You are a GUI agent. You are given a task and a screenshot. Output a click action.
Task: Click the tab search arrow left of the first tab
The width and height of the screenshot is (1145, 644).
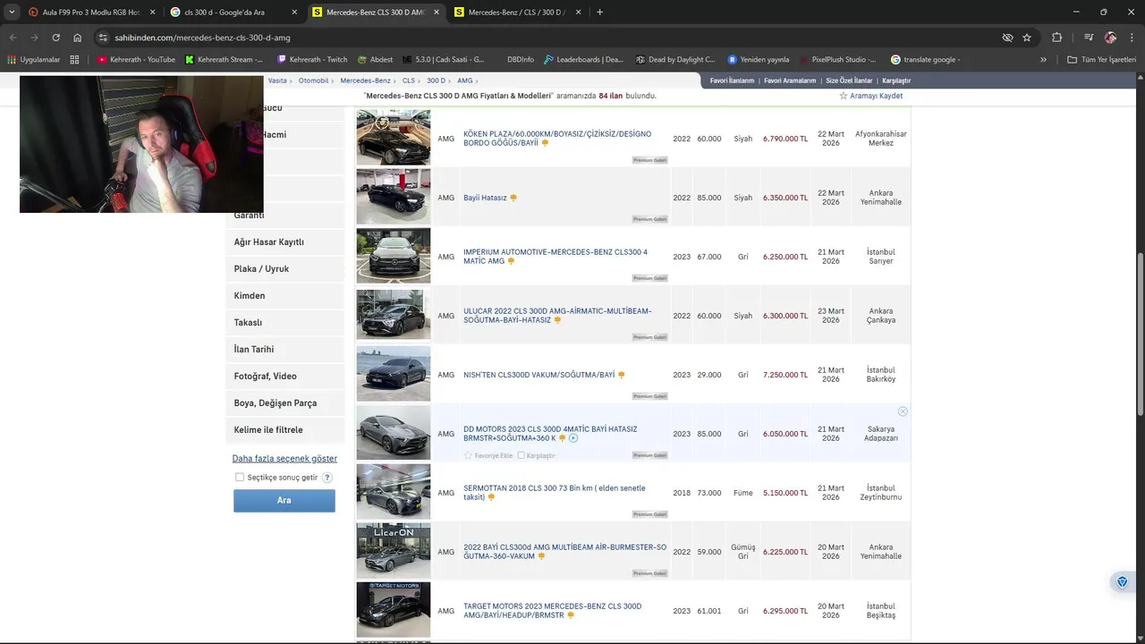[12, 13]
